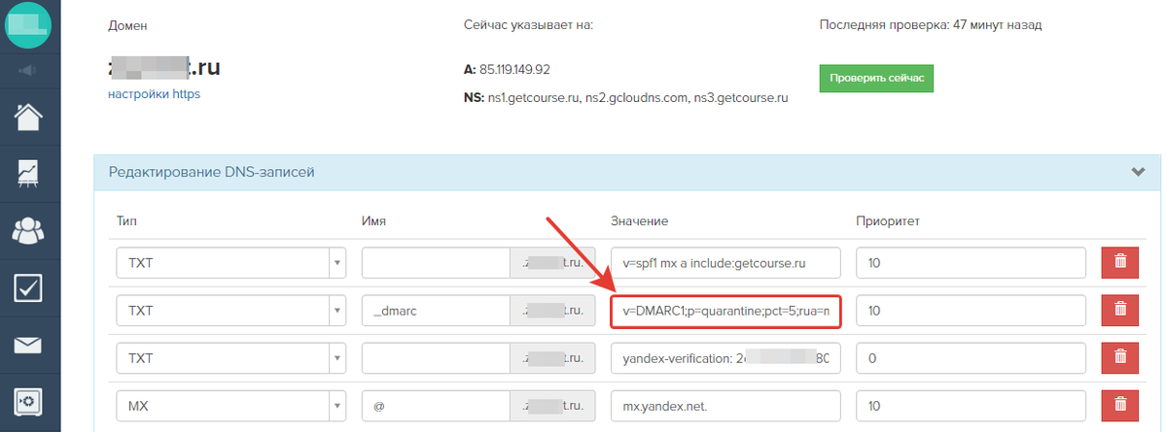Viewport: 1167px width, 432px height.
Task: Click the speaker notifications icon in sidebar
Action: click(x=29, y=71)
